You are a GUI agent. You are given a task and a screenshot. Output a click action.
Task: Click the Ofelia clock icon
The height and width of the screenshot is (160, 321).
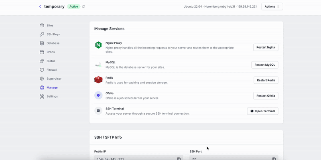(x=98, y=95)
